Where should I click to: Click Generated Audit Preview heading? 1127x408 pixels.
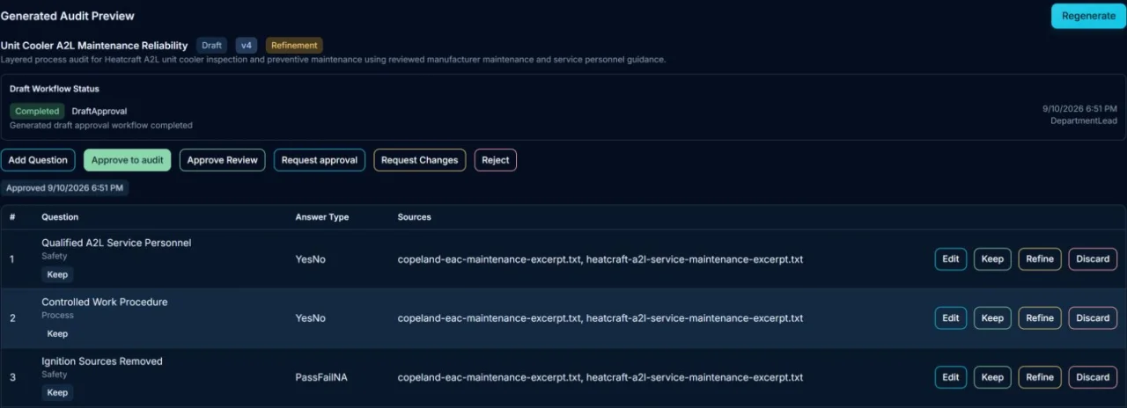point(68,16)
